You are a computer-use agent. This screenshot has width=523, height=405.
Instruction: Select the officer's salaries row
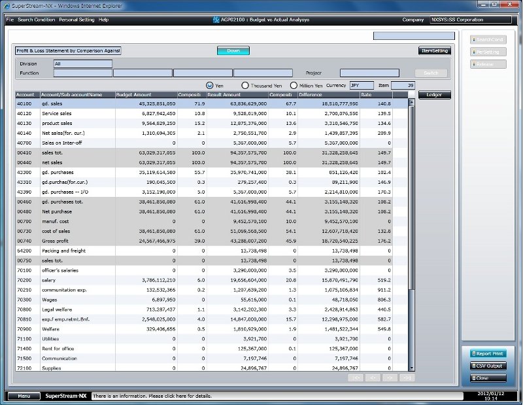[211, 270]
